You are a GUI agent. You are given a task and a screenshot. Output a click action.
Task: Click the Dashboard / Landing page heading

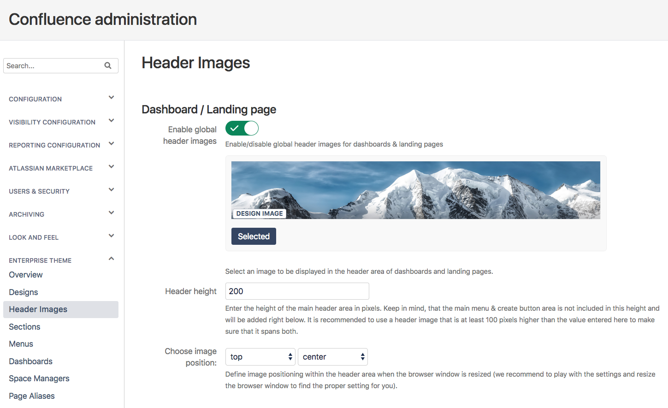209,109
